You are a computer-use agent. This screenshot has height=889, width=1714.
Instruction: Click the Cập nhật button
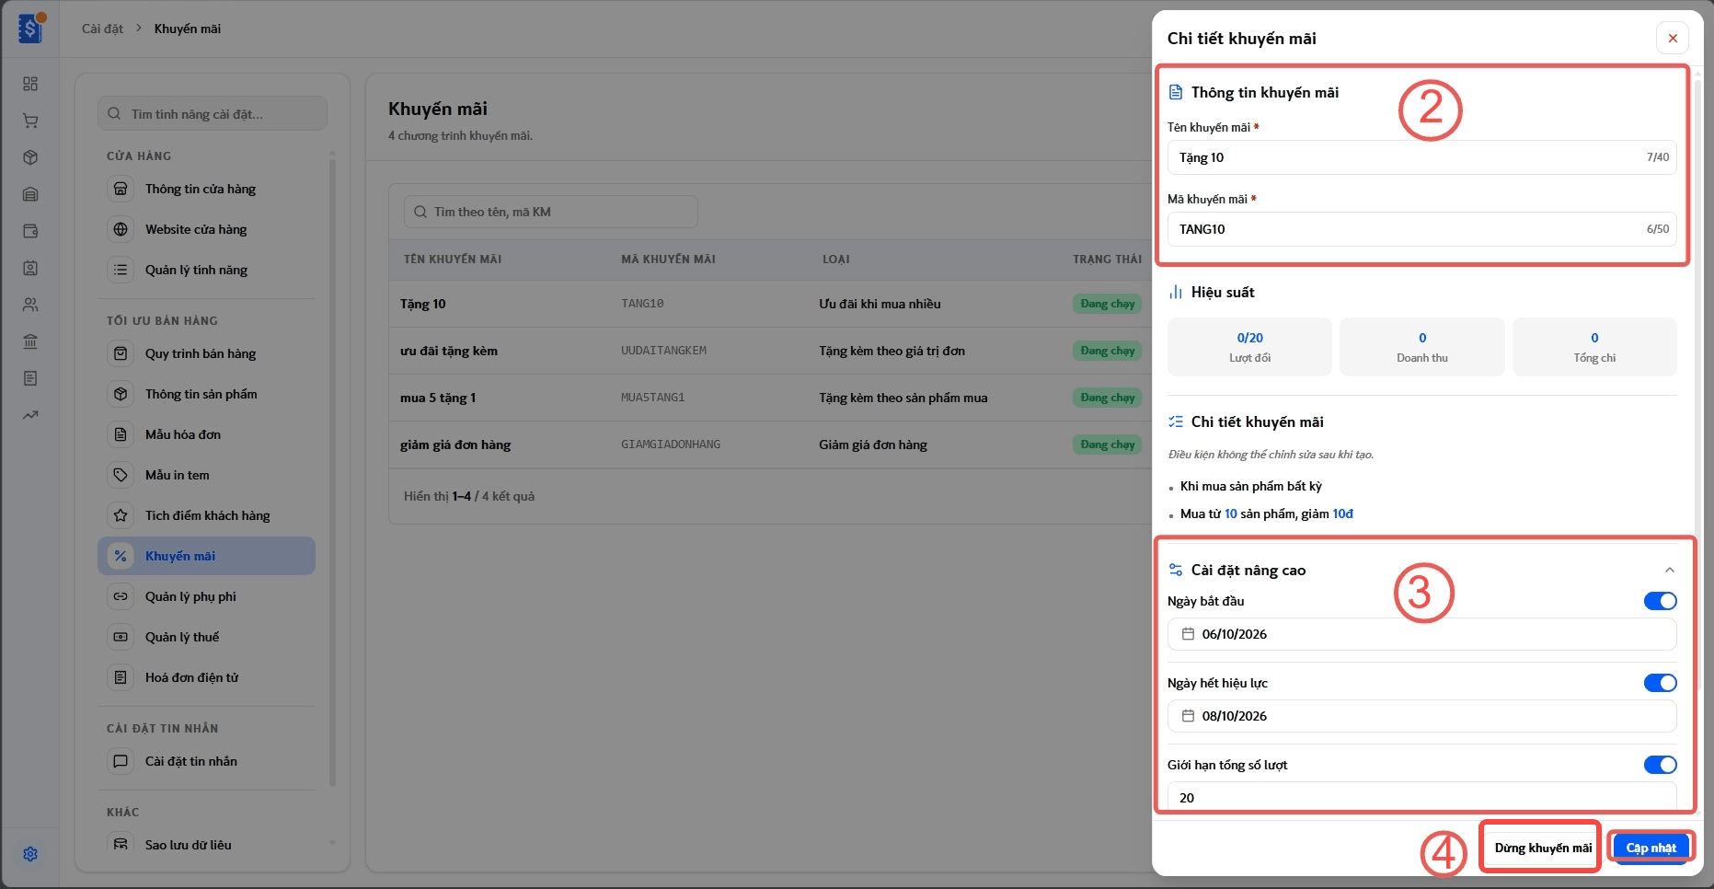pos(1651,848)
